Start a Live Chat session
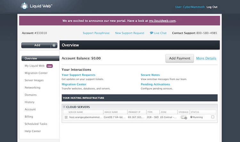This screenshot has width=240, height=142. click(160, 33)
